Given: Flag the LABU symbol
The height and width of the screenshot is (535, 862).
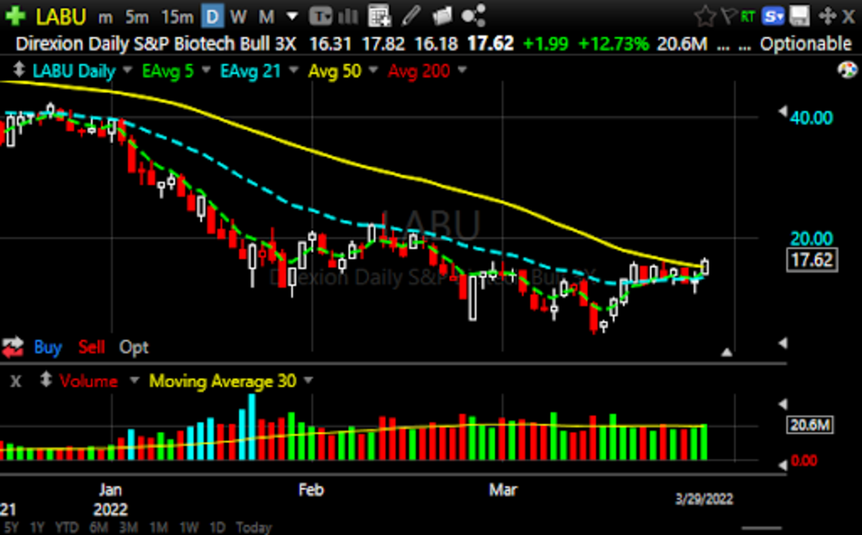Looking at the screenshot, I should (728, 16).
